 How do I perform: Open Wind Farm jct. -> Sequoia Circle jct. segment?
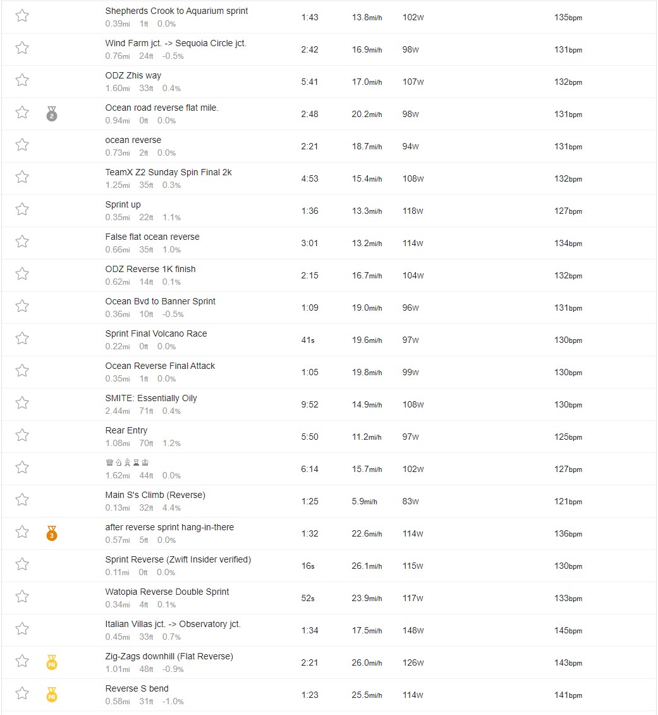(176, 43)
